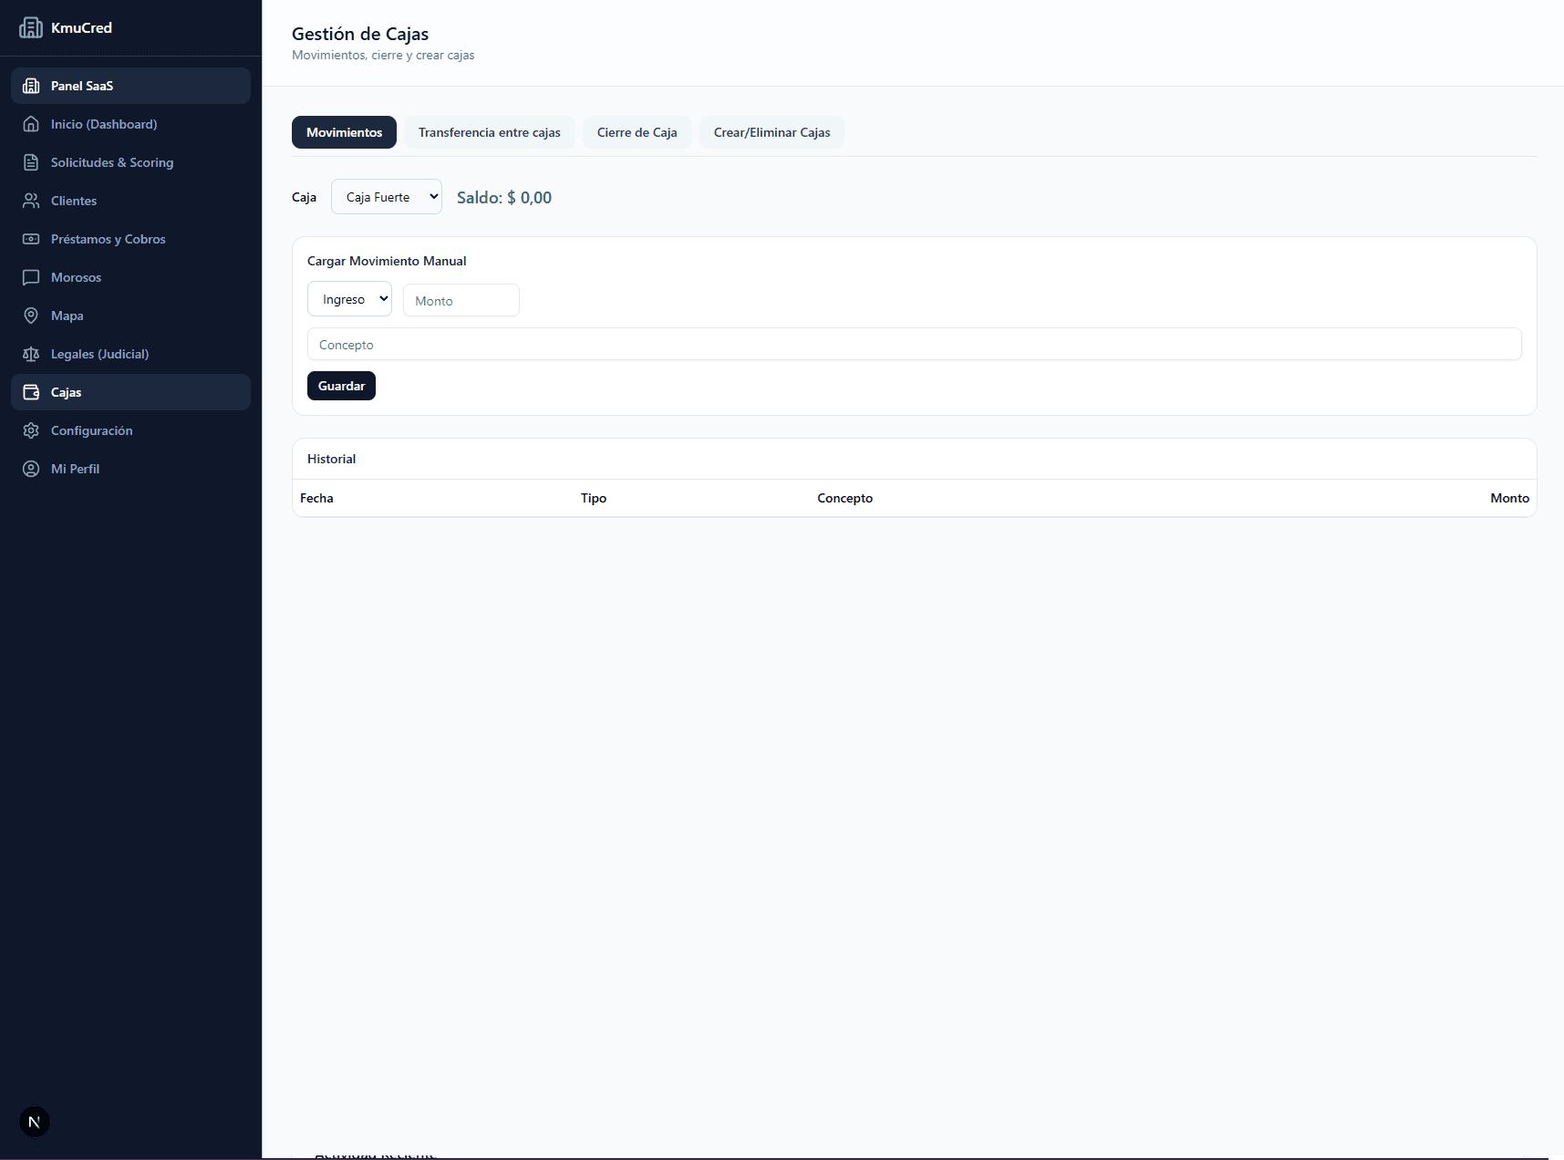Open the Ingreso movement type dropdown
Screen dimensions: 1564x1160
click(349, 299)
